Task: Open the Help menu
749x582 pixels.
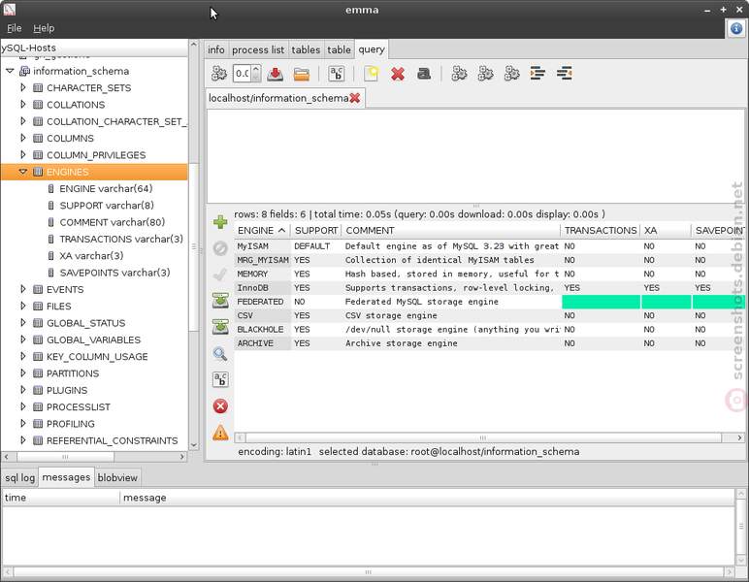Action: (44, 28)
